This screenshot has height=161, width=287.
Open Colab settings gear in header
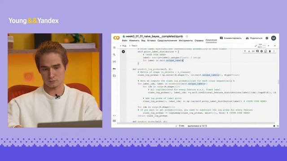267,38
